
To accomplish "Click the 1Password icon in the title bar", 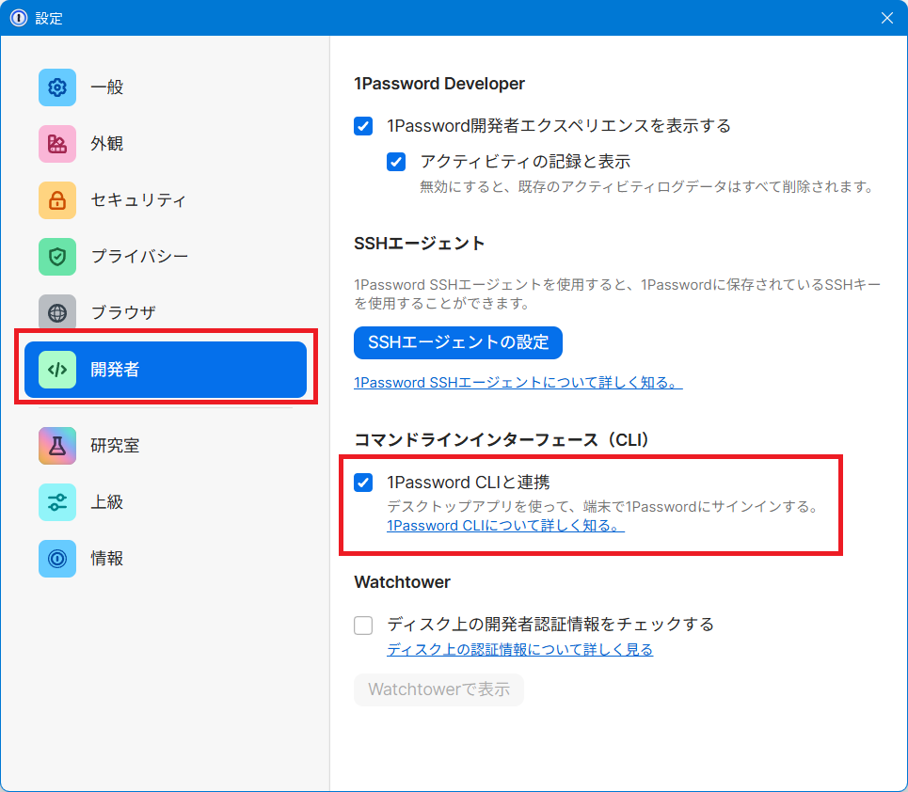I will (19, 18).
